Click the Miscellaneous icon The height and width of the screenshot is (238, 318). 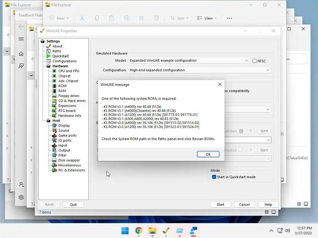pyautogui.click(x=54, y=165)
